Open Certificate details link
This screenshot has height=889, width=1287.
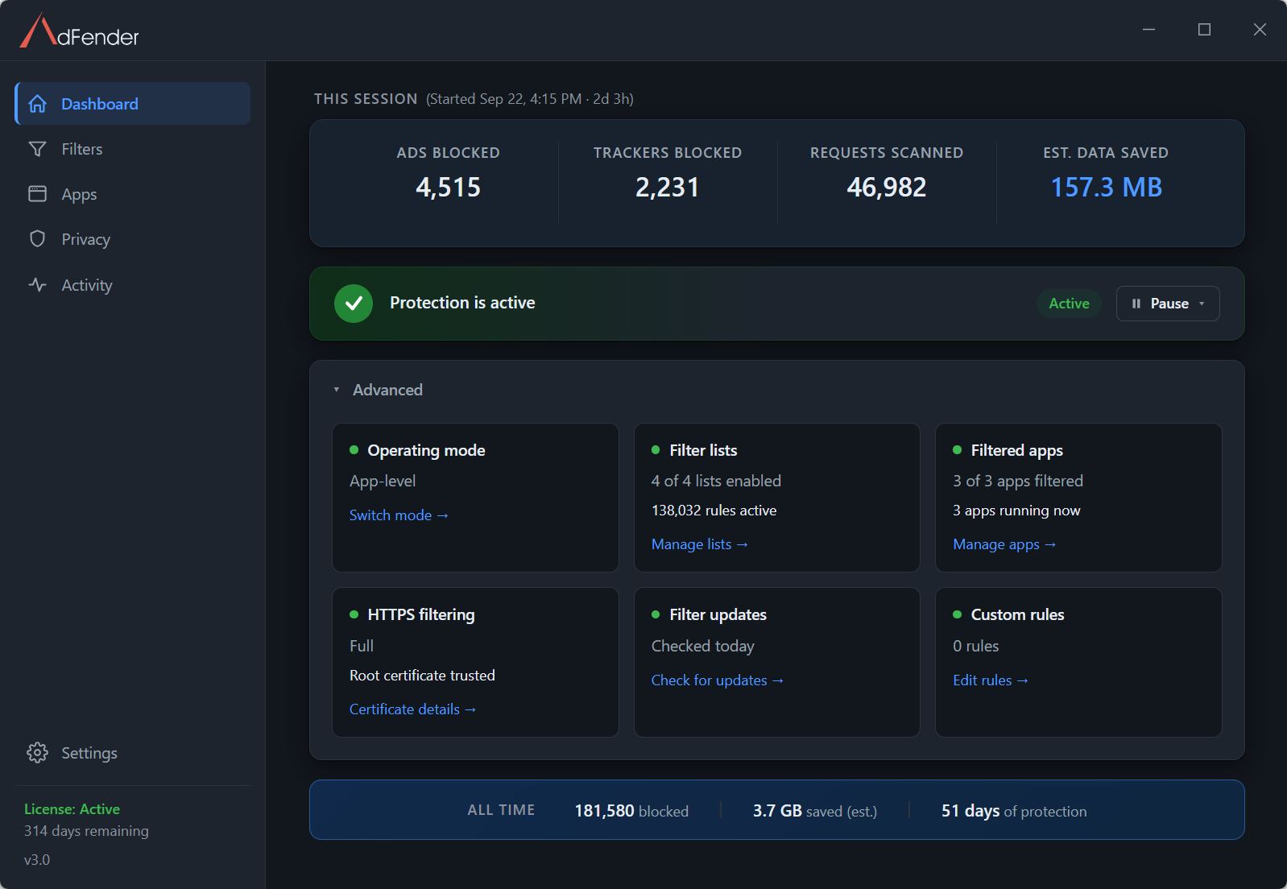(413, 709)
